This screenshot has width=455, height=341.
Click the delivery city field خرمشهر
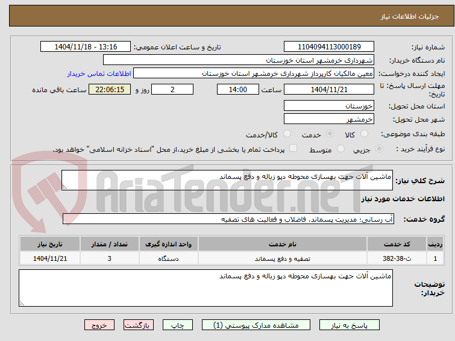pyautogui.click(x=329, y=119)
